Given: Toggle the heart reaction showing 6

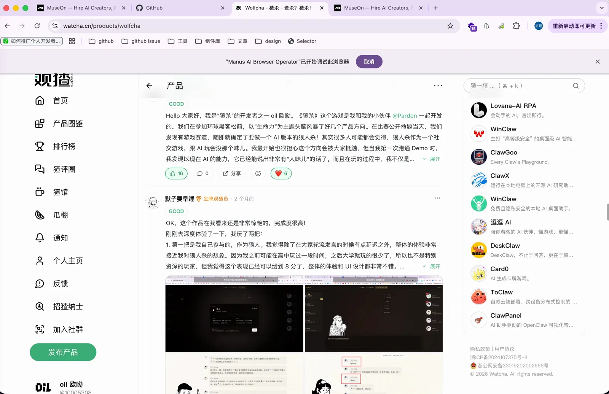Looking at the screenshot, I should click(x=281, y=173).
